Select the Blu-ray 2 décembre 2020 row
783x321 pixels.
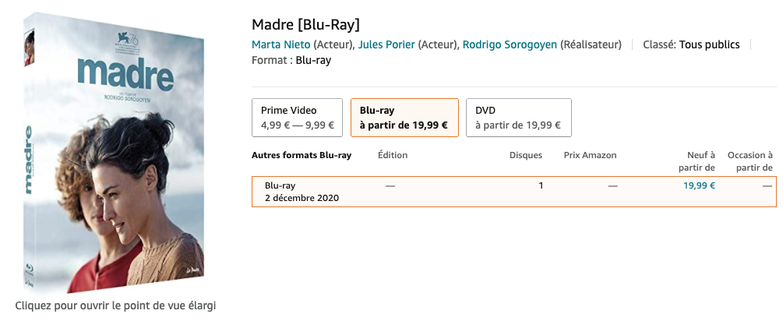click(514, 192)
